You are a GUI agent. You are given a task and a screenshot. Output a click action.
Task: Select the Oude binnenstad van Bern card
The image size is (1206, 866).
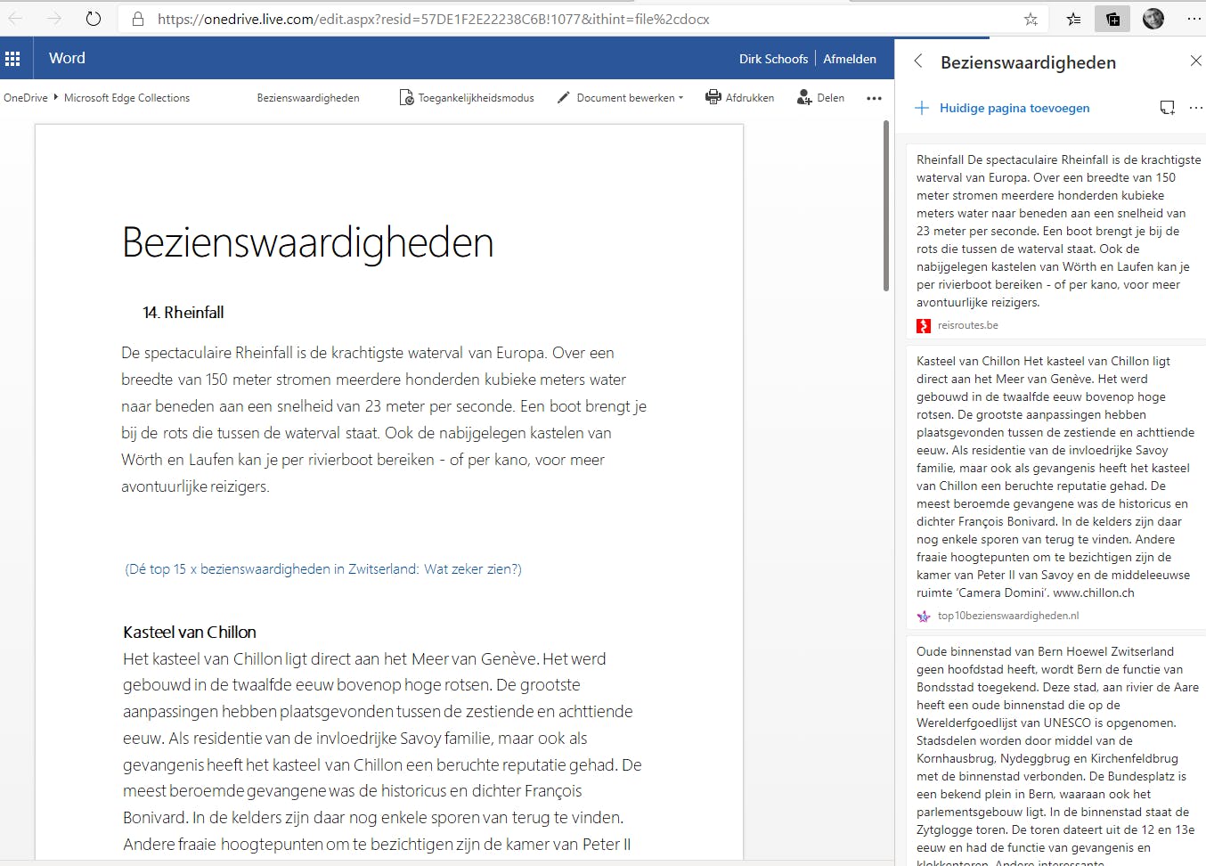[1055, 751]
